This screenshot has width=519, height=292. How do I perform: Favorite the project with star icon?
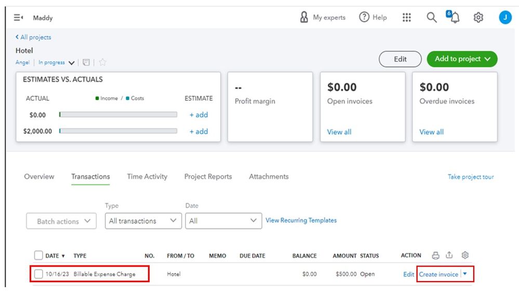coord(102,62)
